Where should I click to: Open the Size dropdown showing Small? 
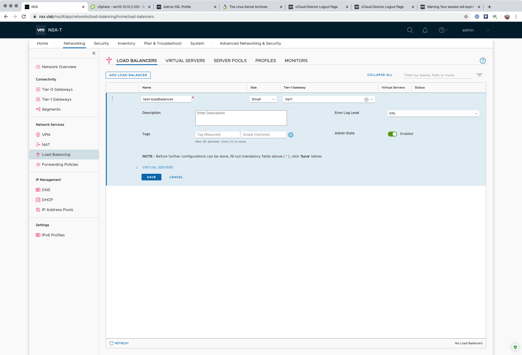tap(263, 99)
